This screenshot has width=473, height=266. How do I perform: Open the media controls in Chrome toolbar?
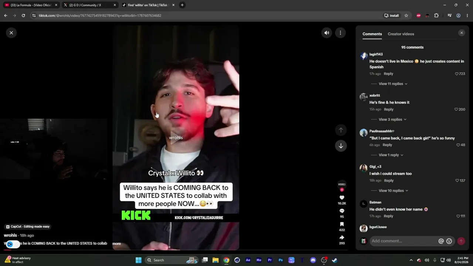coord(449,16)
